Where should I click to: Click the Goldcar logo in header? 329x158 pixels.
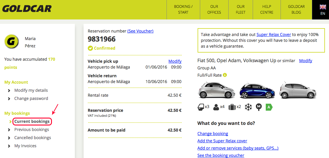click(27, 9)
